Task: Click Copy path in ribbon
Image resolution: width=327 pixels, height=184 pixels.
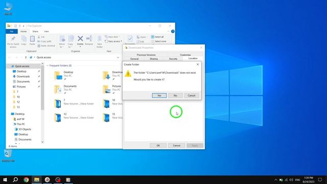Action: pyautogui.click(x=44, y=41)
